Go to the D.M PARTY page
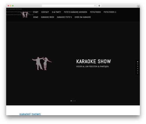The image size is (146, 124). (56, 12)
